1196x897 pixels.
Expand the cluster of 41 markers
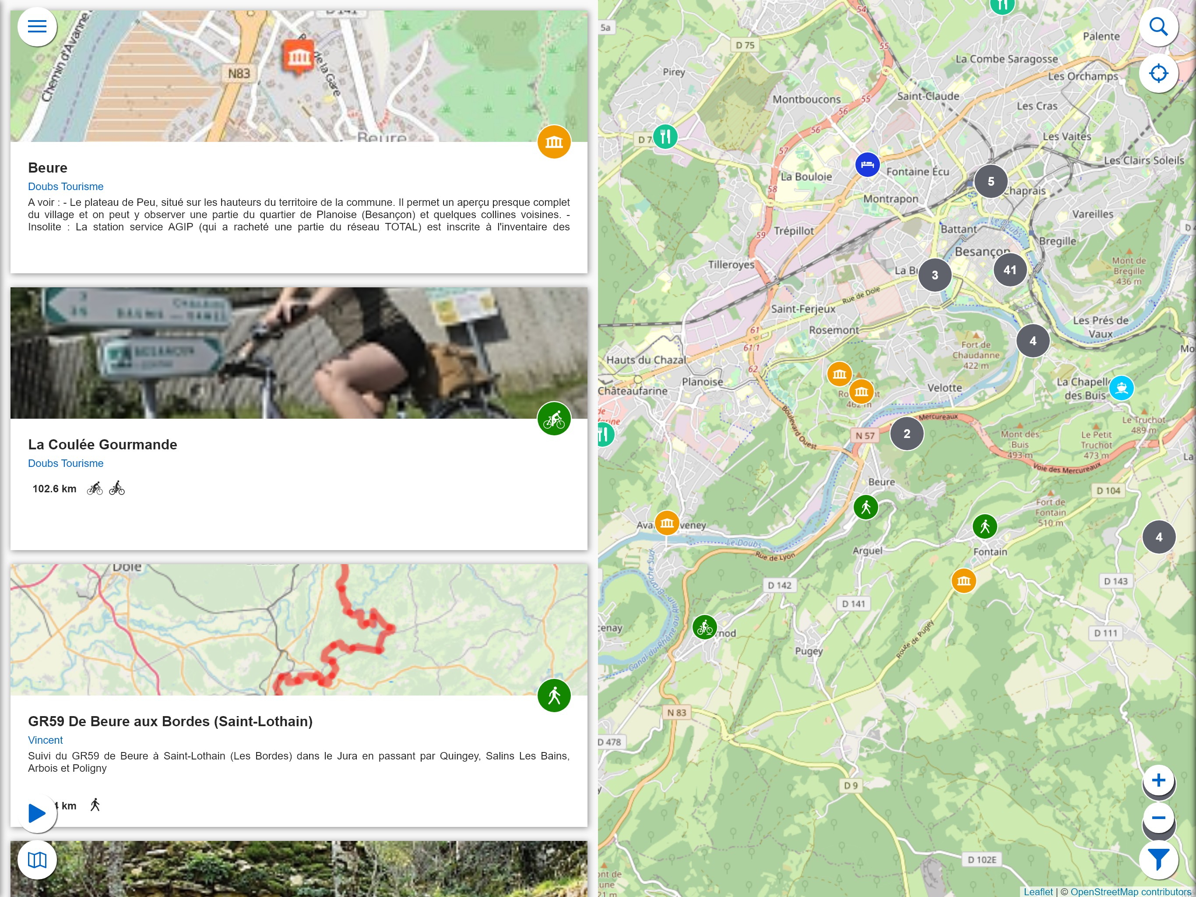pos(1010,269)
